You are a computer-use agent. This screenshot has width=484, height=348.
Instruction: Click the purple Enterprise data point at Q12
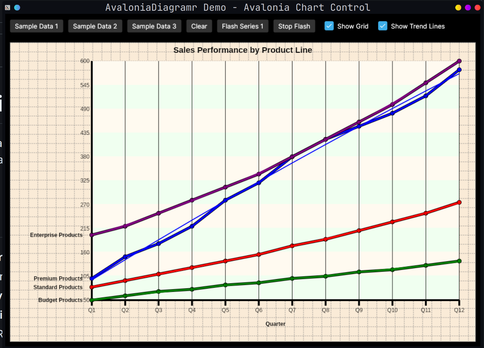pos(459,61)
